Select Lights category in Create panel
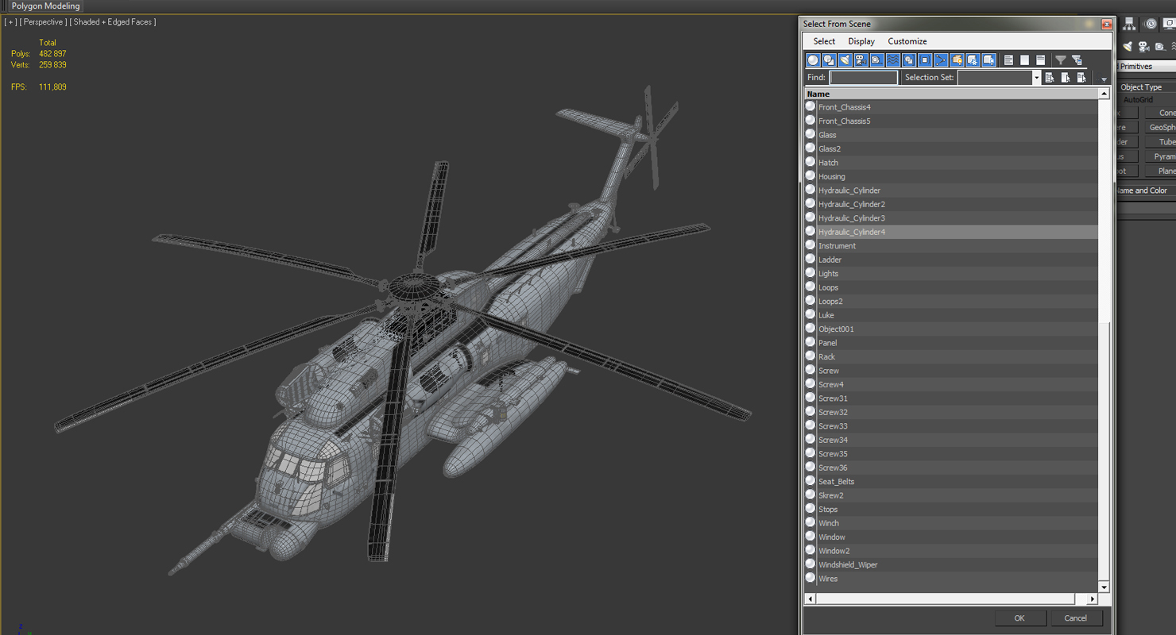 pyautogui.click(x=1128, y=47)
